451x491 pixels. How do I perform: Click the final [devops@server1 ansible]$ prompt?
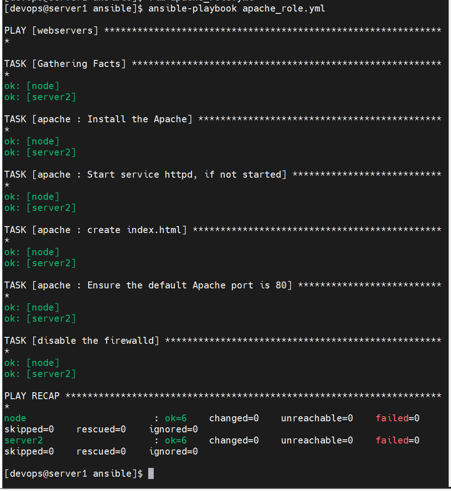[x=73, y=473]
